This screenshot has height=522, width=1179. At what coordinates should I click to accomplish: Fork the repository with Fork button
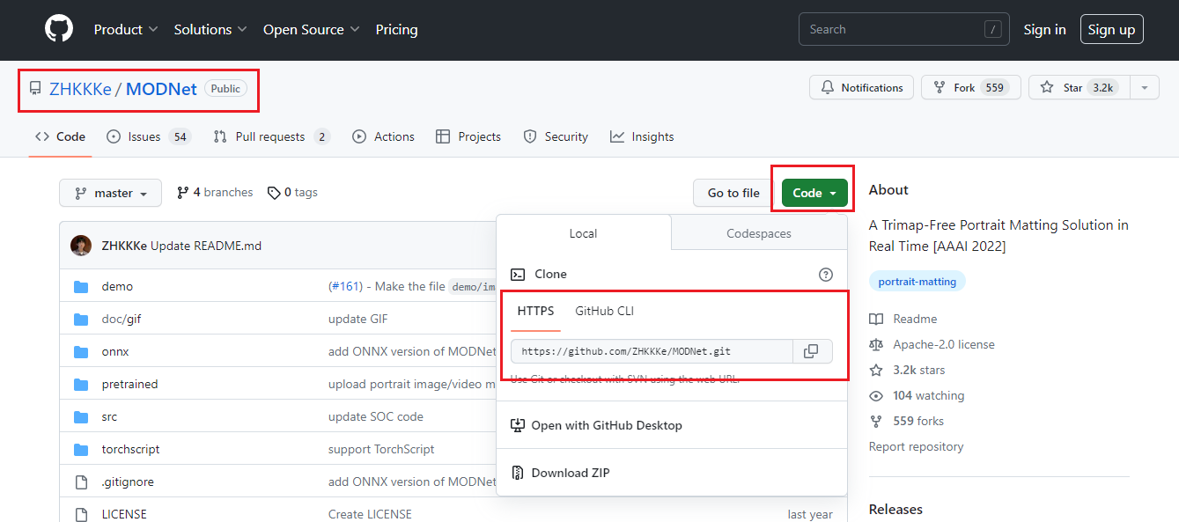[970, 88]
